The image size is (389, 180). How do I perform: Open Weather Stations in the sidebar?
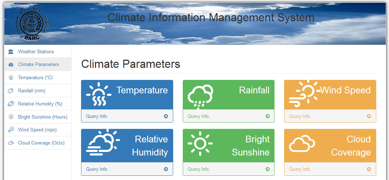(36, 52)
